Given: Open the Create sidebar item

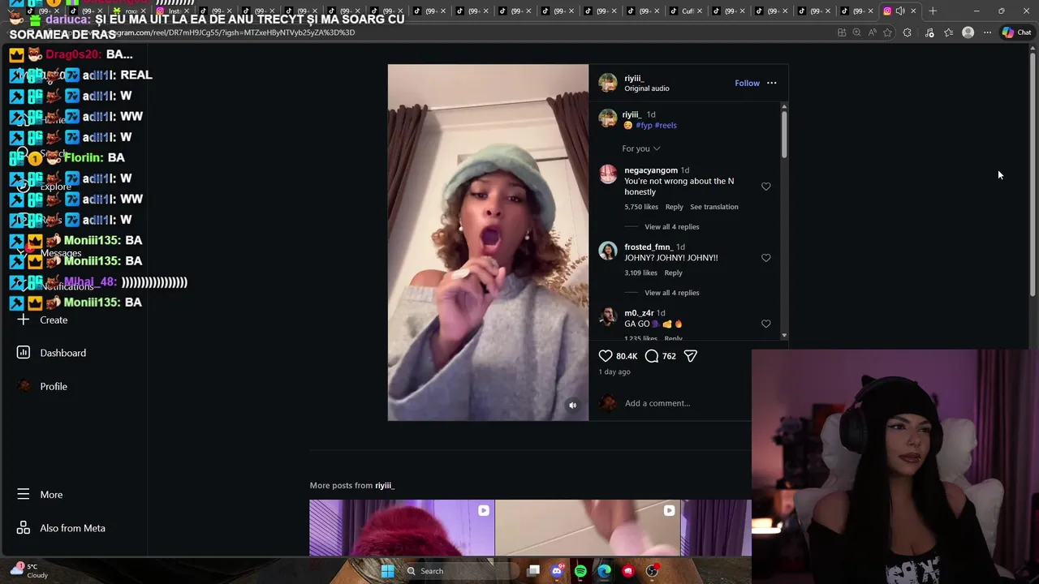Looking at the screenshot, I should click(x=54, y=320).
